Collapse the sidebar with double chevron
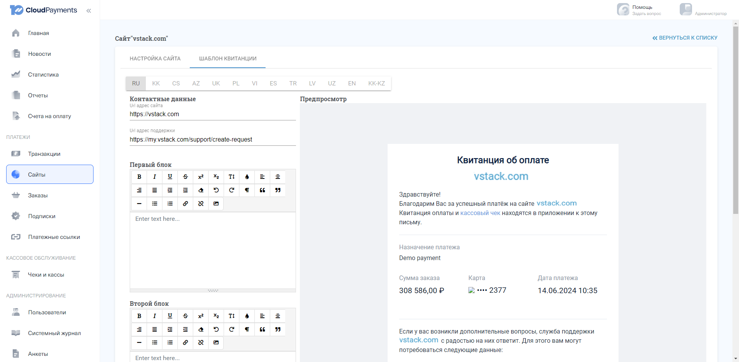739x362 pixels. [x=89, y=11]
